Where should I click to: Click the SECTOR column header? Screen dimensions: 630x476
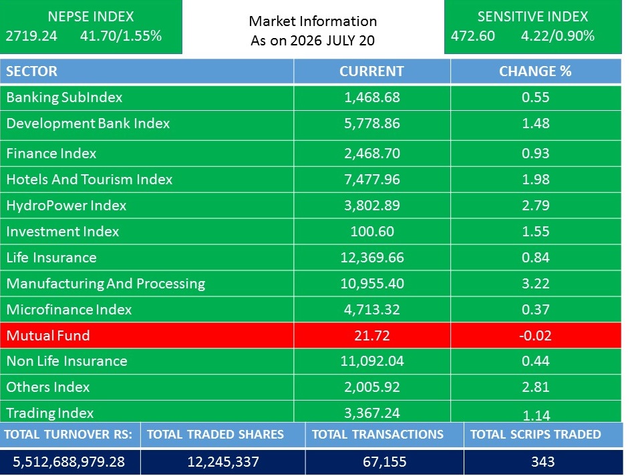pos(147,71)
